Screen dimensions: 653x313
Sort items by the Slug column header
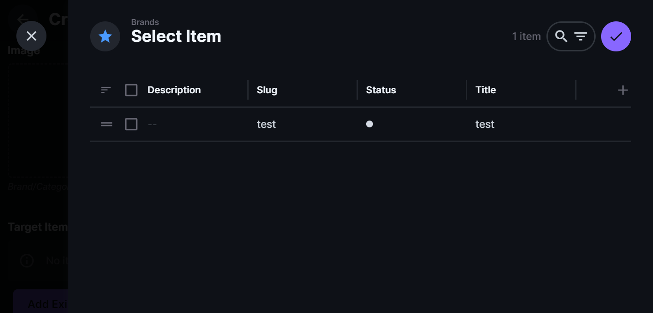[x=267, y=90]
